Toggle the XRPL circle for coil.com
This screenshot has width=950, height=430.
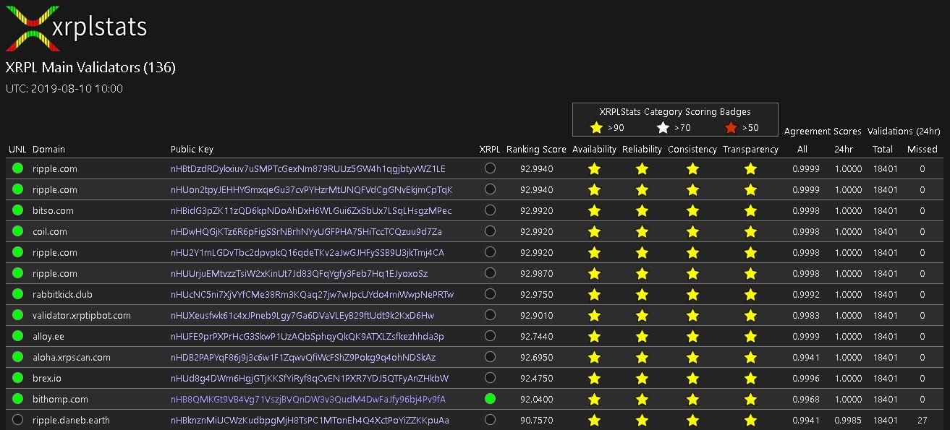point(490,231)
